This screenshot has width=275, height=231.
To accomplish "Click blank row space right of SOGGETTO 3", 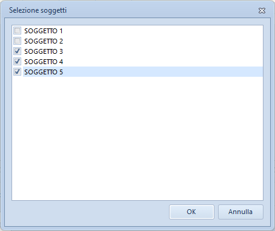I will (x=162, y=51).
